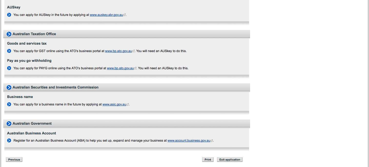The height and width of the screenshot is (167, 369).
Task: Click the Exit application button
Action: tap(230, 160)
